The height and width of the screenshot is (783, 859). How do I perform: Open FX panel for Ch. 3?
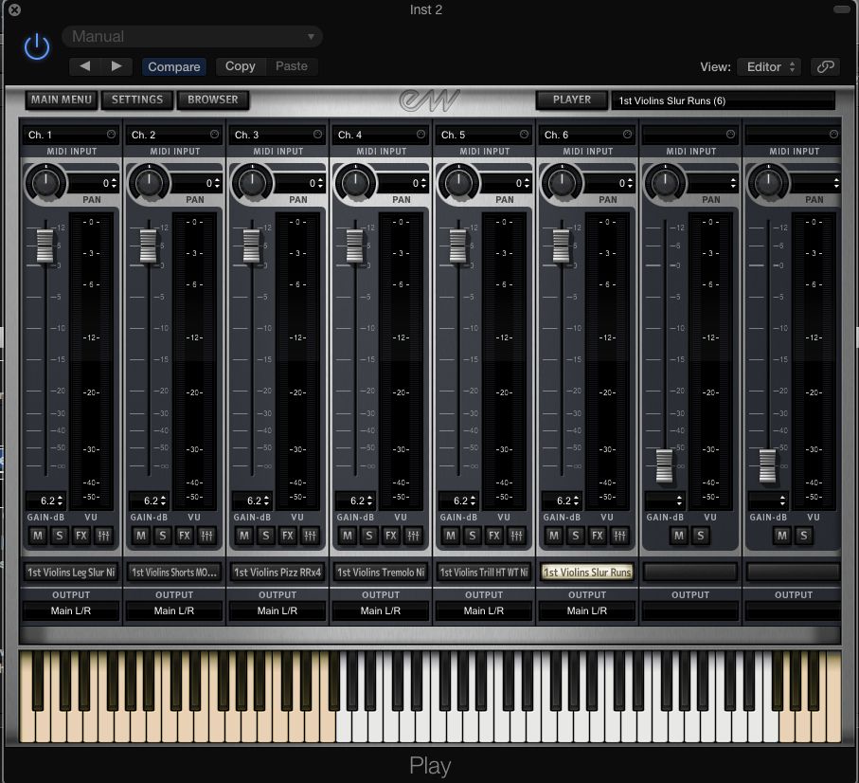(x=288, y=536)
